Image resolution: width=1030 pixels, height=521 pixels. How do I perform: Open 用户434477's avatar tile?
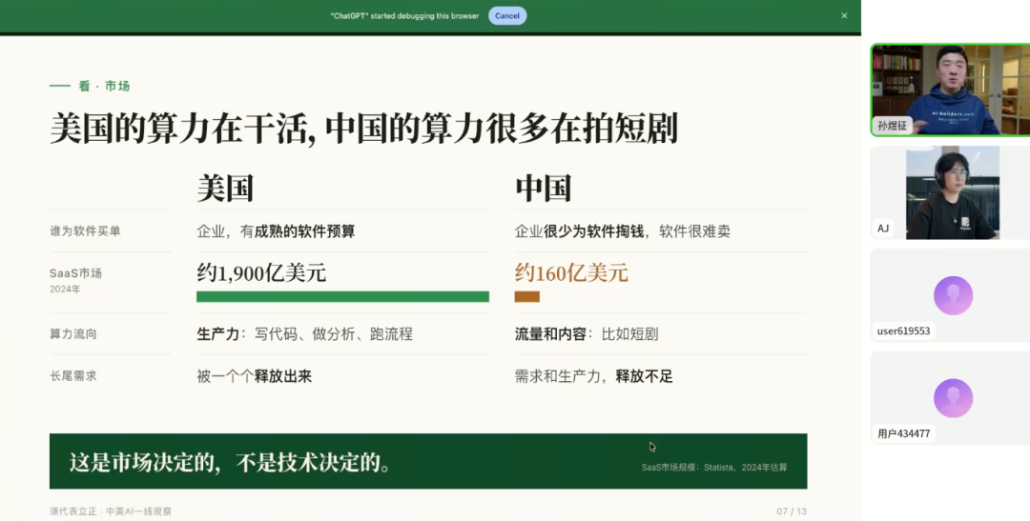tap(952, 397)
